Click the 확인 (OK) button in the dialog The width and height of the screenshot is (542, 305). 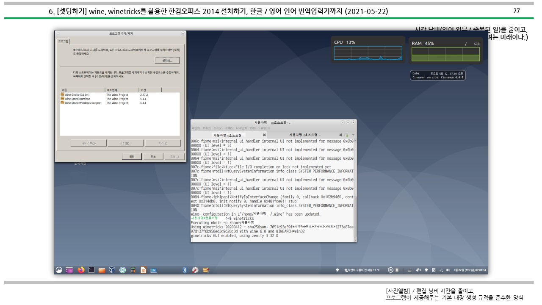(x=132, y=157)
